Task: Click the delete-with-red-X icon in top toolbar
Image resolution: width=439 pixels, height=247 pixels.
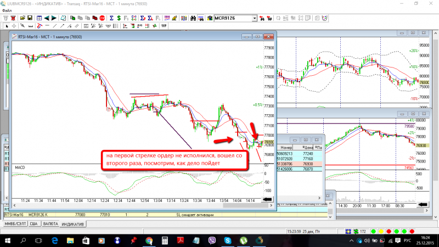Action: pyautogui.click(x=13, y=18)
